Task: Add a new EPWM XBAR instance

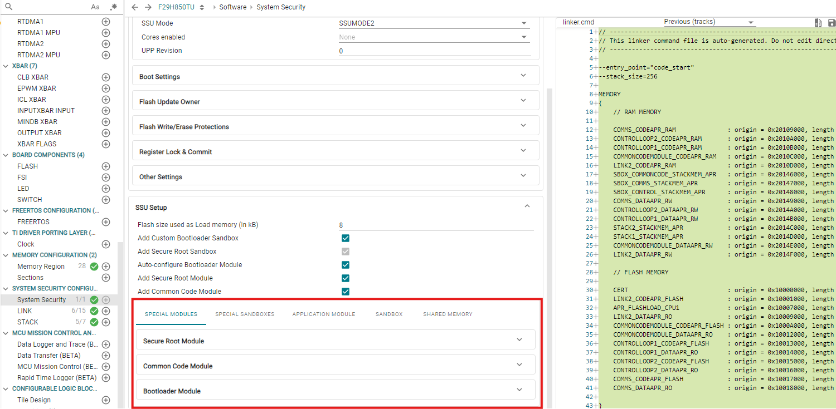Action: pyautogui.click(x=106, y=88)
